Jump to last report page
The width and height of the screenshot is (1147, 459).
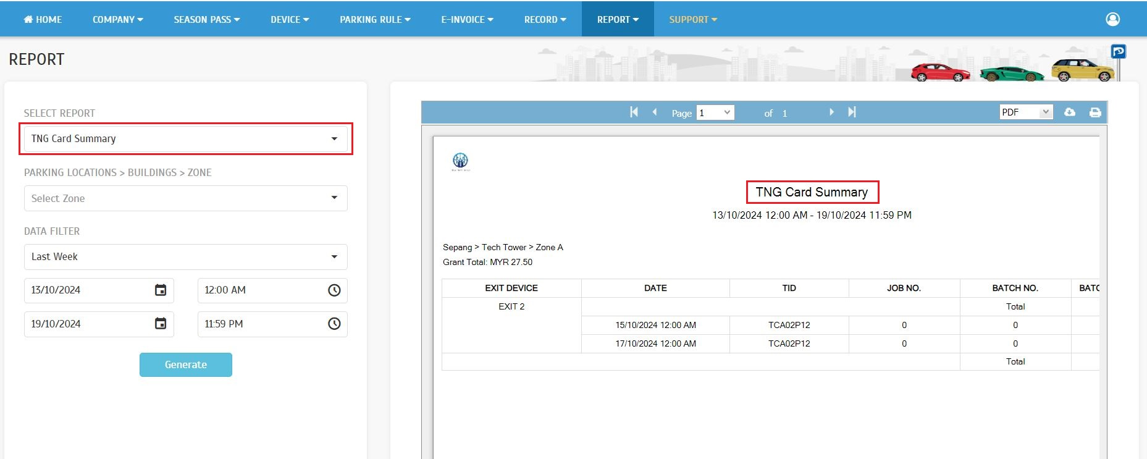click(852, 112)
